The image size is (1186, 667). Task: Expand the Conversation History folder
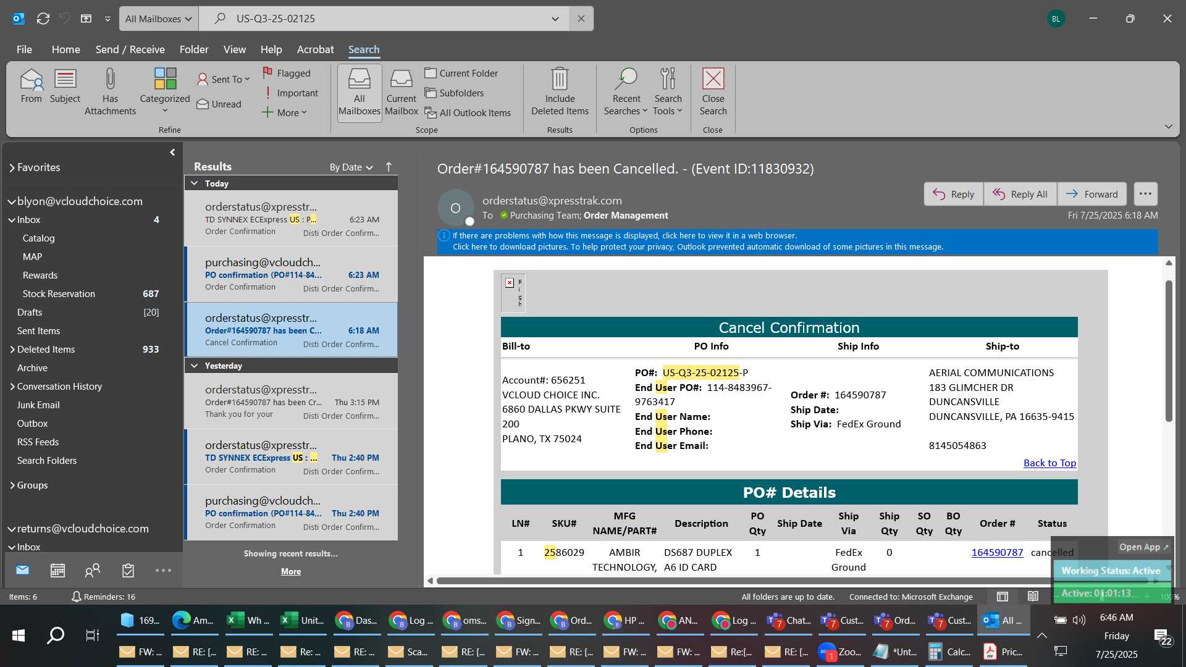[x=12, y=387]
